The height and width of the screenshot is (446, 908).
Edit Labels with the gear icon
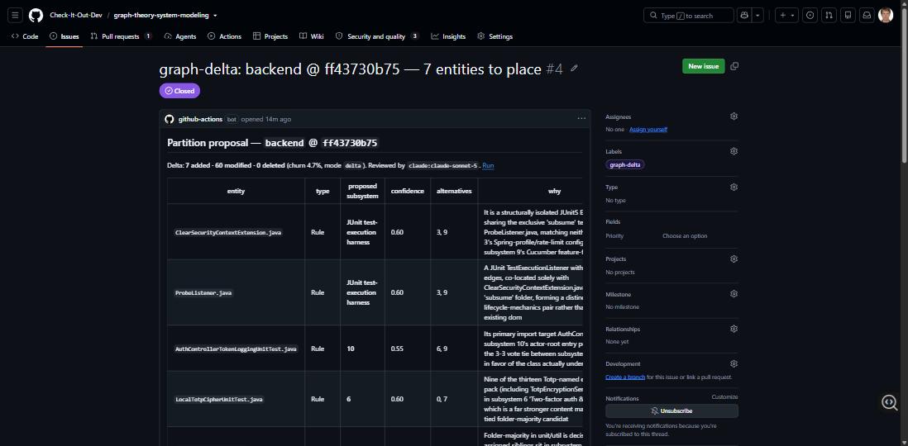point(734,151)
